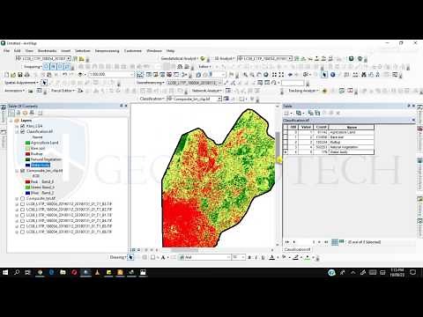Viewport: 423px width, 317px height.
Task: Open the map scale combo box
Action: tap(112, 75)
